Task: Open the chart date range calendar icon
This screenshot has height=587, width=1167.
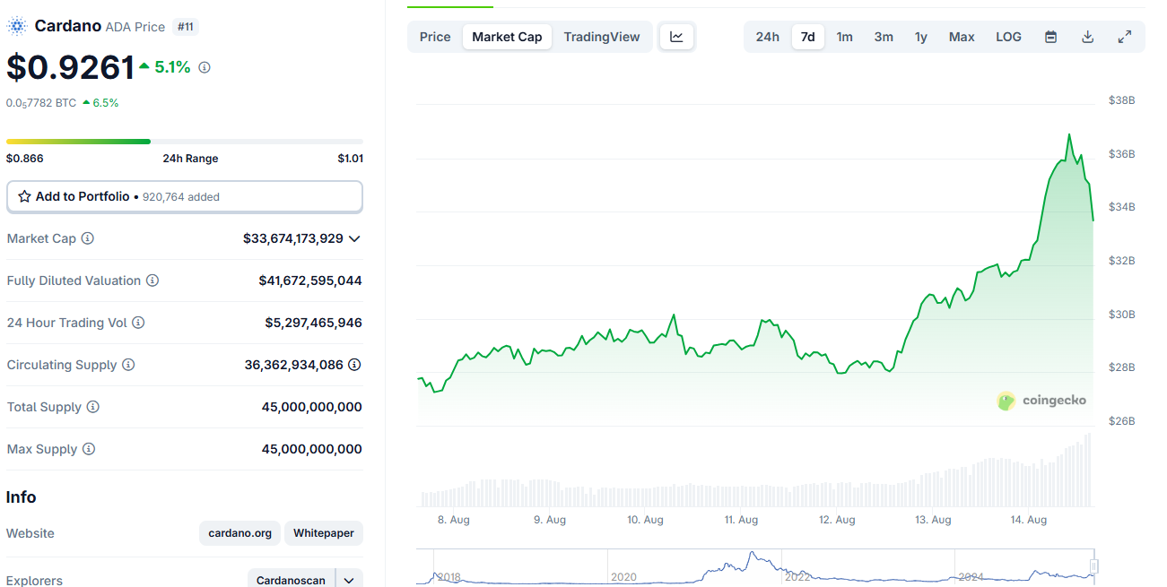Action: (1049, 37)
